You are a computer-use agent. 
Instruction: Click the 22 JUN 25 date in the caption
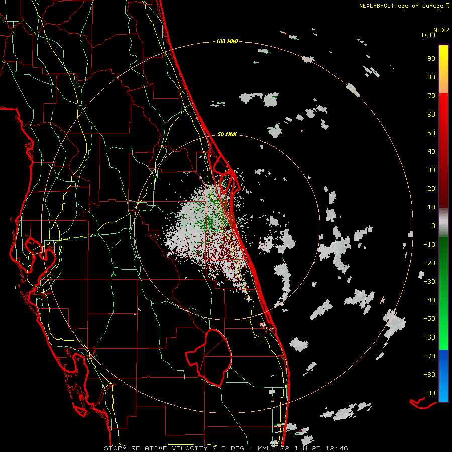(x=301, y=448)
